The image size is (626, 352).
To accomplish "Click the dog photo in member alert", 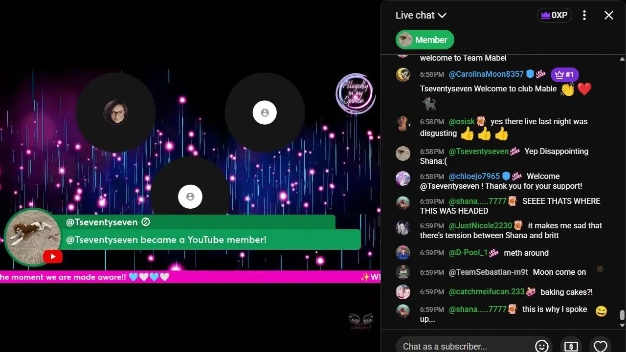I will 32,237.
